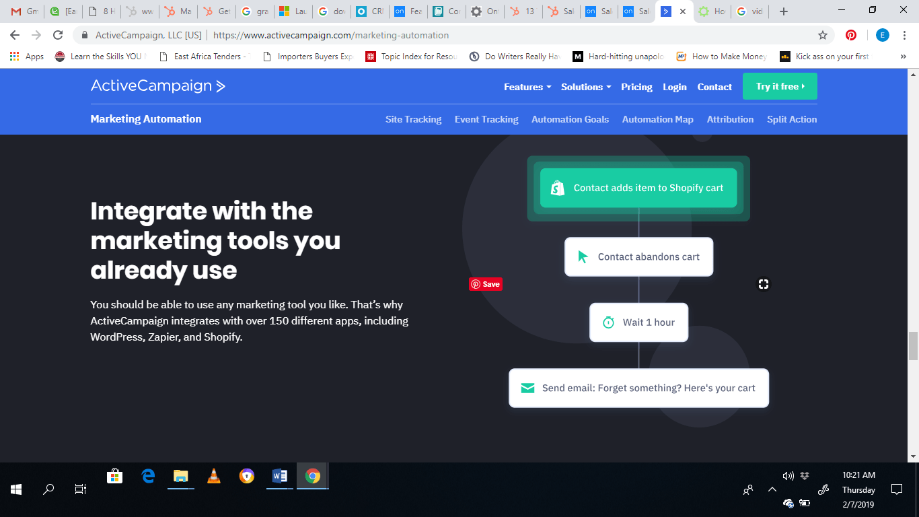
Task: Open the Windows Start menu
Action: (16, 489)
